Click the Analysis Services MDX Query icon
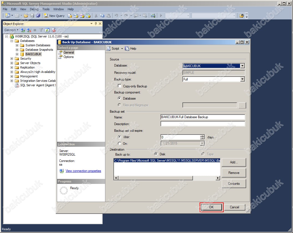 (x=76, y=16)
